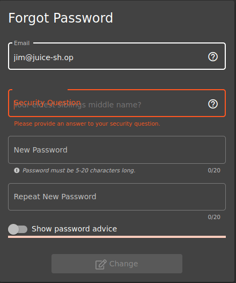Screen dimensions: 236x283
Task: Select the Repeat New Password input field
Action: 117,197
